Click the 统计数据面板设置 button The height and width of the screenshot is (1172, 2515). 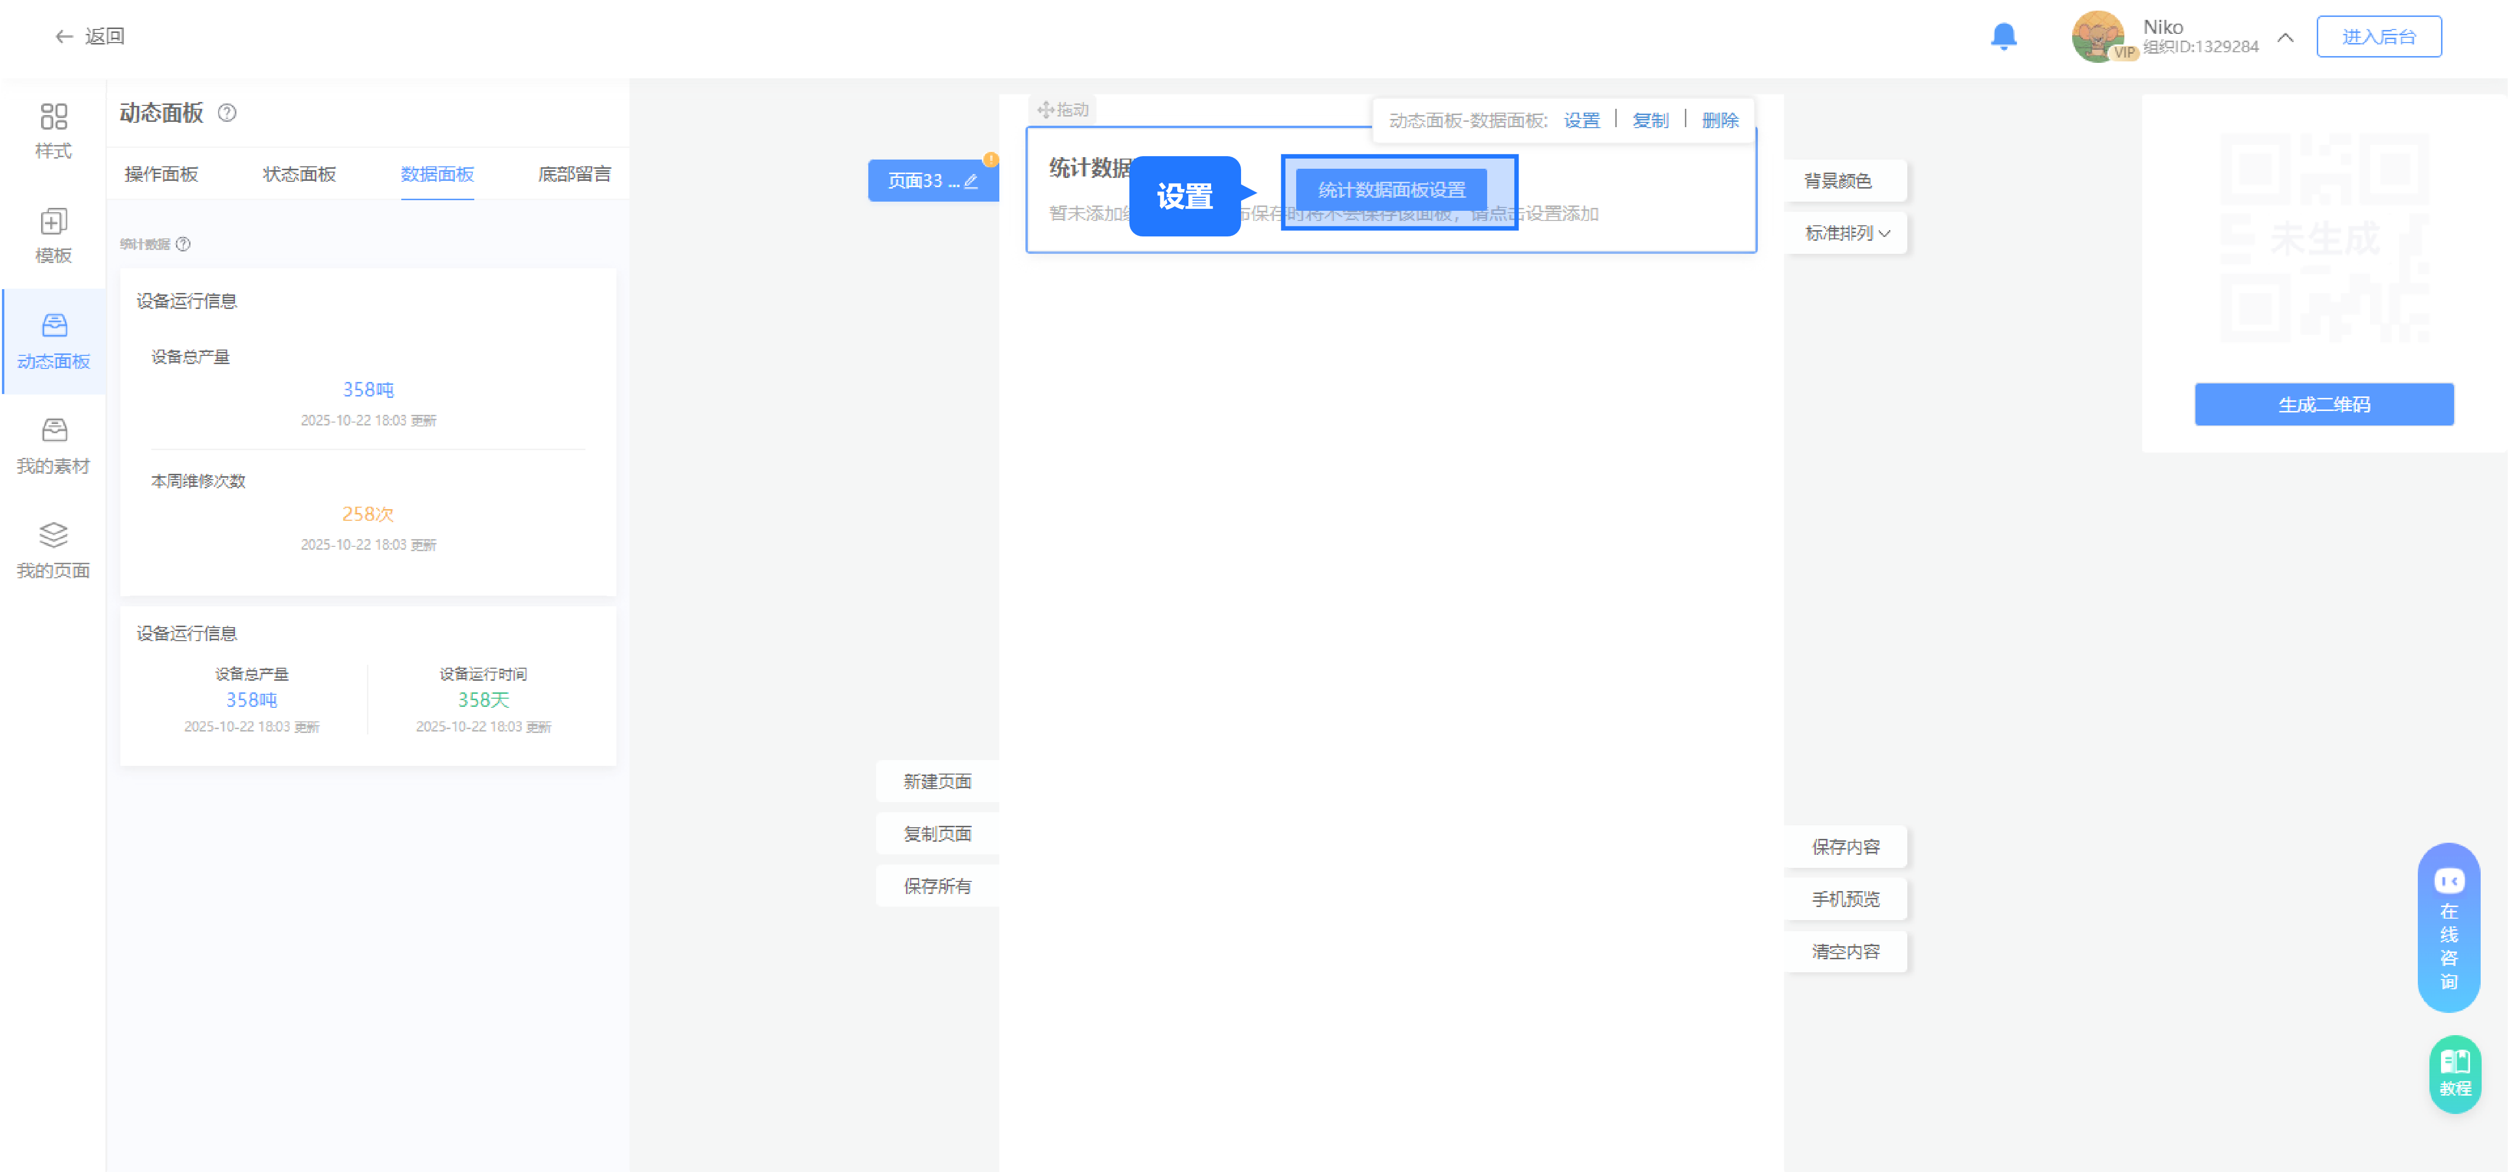[x=1392, y=190]
